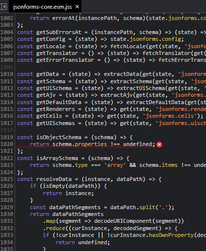Click the extractAjv function call
The image size is (206, 251).
(117, 95)
